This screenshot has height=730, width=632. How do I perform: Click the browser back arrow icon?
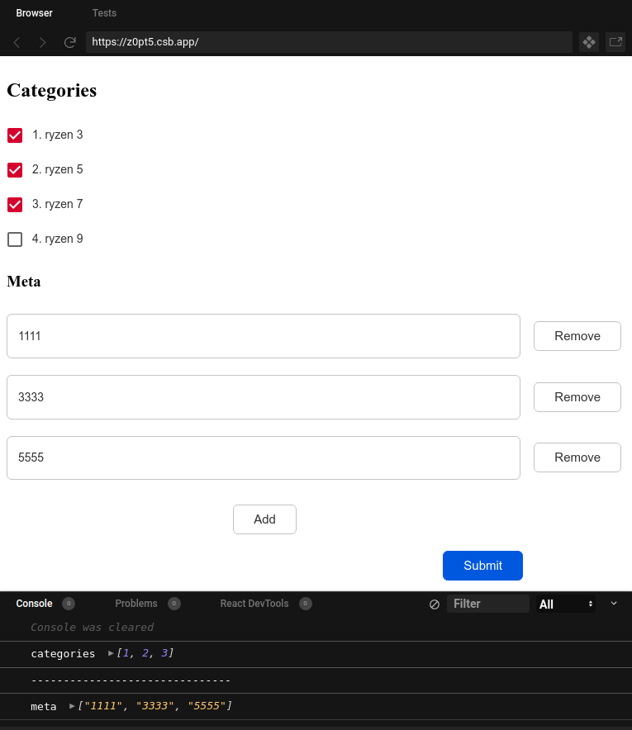(17, 42)
